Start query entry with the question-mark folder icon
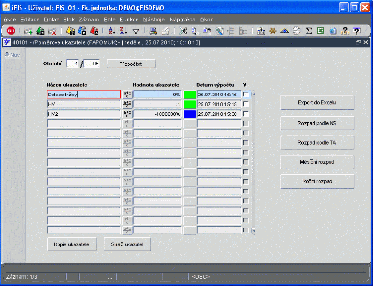The width and height of the screenshot is (373, 286). (x=70, y=31)
